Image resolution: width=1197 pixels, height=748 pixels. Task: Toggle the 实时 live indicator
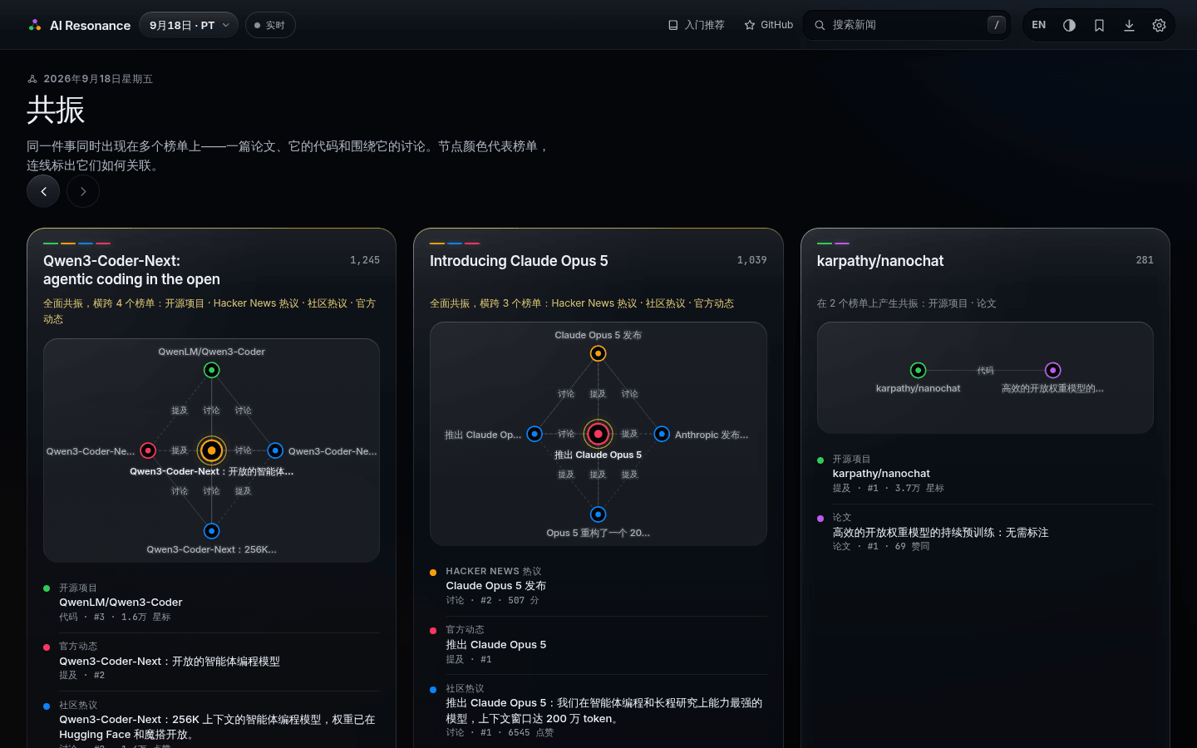pos(270,25)
